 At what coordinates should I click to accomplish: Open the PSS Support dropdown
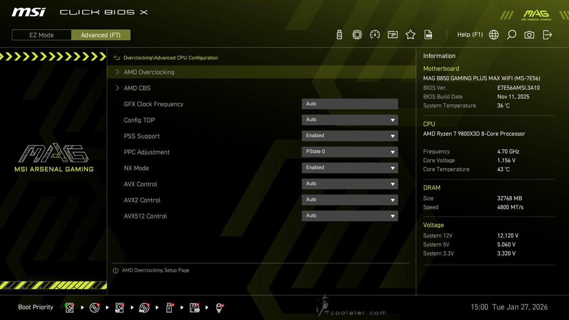pos(349,136)
